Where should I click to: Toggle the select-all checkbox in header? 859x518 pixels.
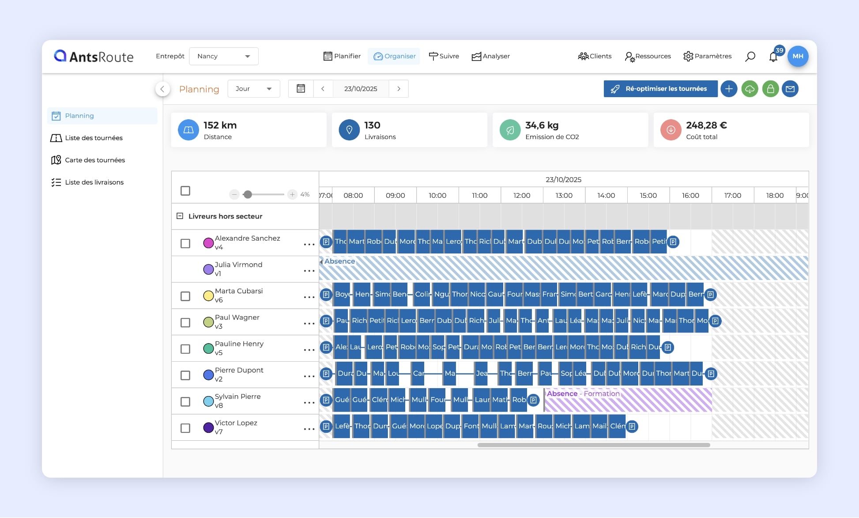(x=185, y=191)
